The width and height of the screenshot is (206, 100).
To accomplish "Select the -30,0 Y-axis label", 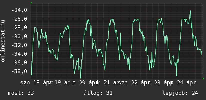I will click(x=19, y=36).
